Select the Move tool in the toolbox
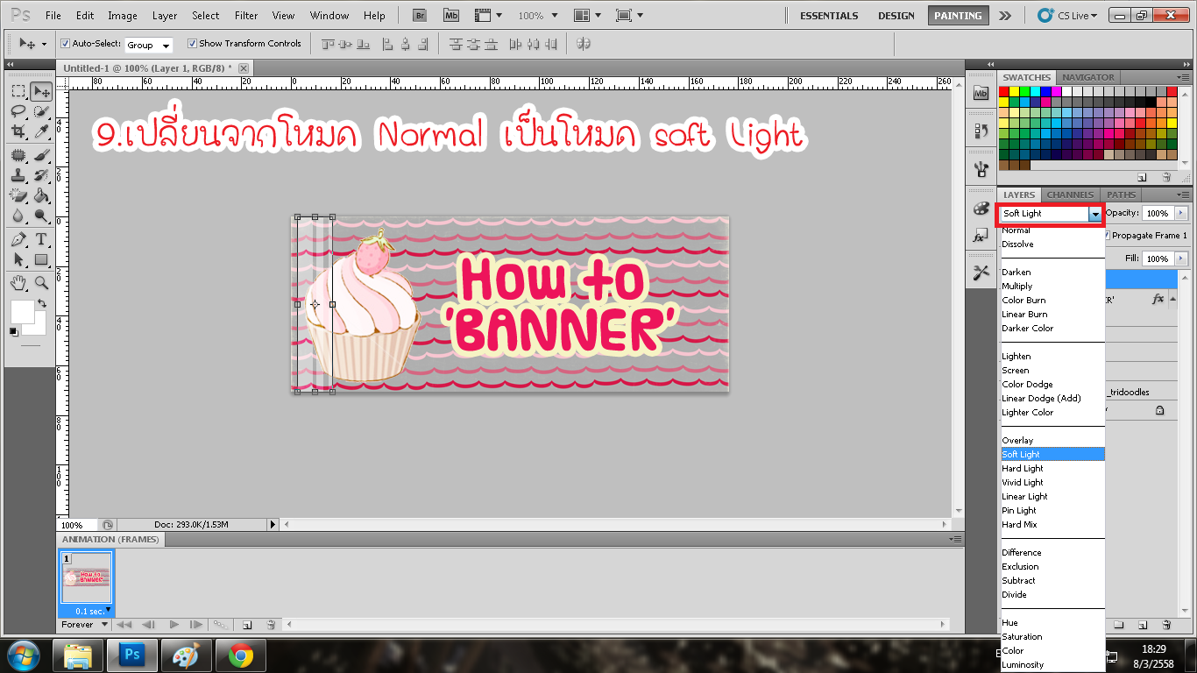Viewport: 1197px width, 673px height. (41, 91)
